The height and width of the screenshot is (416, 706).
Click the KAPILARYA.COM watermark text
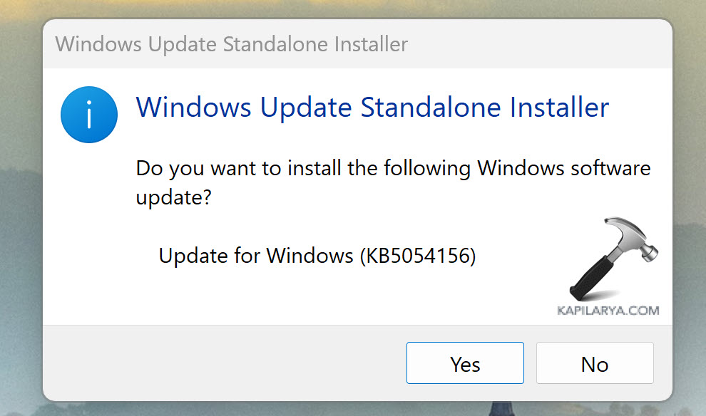coord(607,311)
